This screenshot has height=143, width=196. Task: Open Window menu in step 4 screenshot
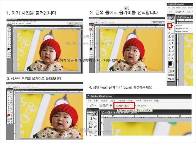tap(148, 100)
